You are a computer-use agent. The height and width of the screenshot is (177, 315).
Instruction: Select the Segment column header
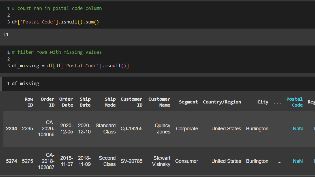point(188,102)
